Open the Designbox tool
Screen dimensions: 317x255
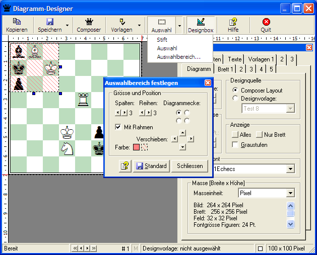(201, 22)
